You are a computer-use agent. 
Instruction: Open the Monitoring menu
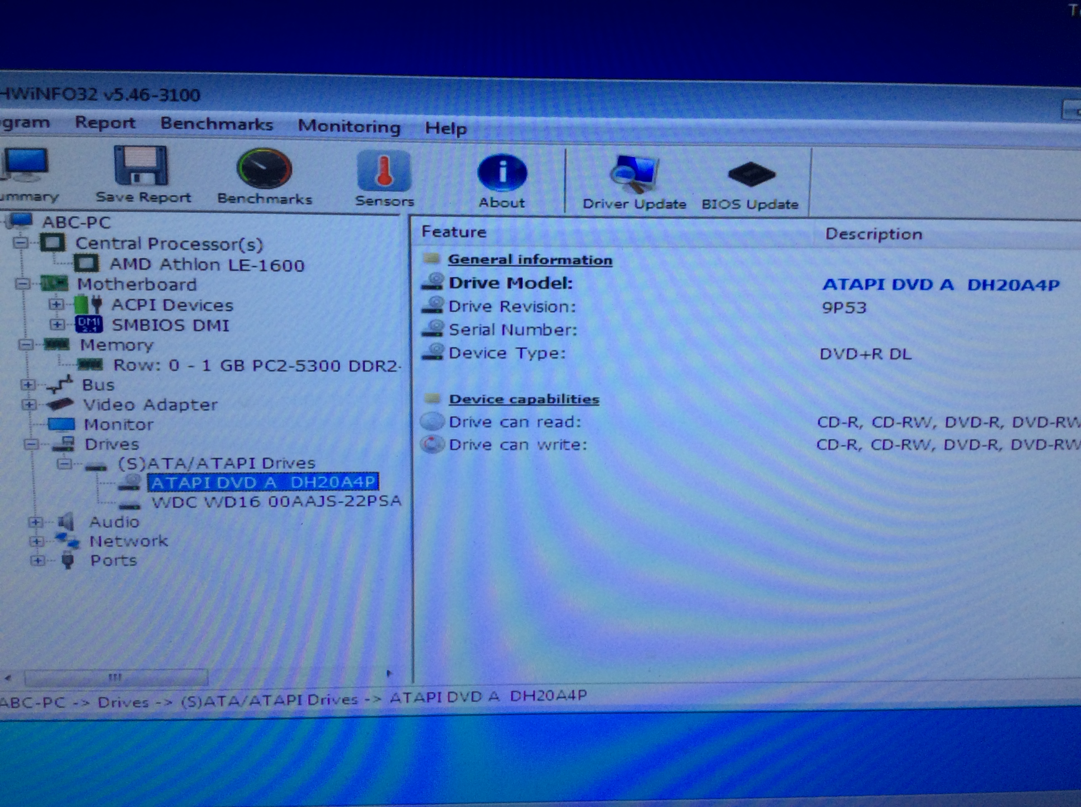click(349, 127)
